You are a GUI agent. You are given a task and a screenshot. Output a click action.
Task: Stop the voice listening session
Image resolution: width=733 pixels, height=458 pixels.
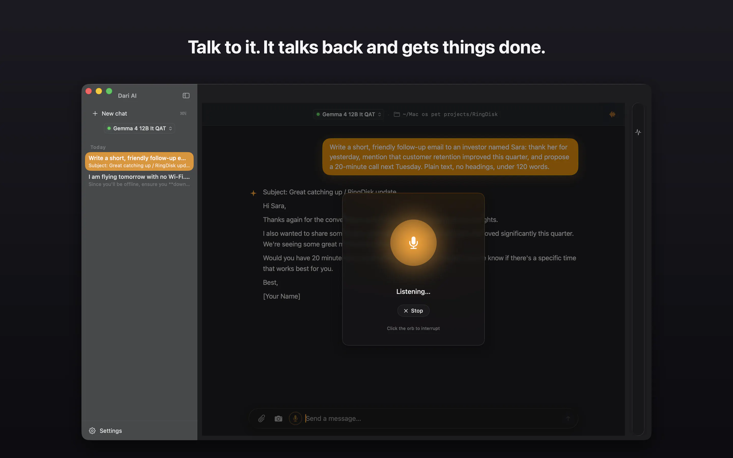(413, 311)
